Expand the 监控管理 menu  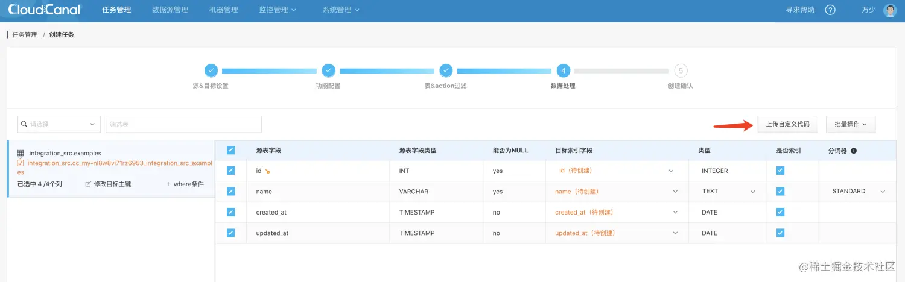pos(278,10)
